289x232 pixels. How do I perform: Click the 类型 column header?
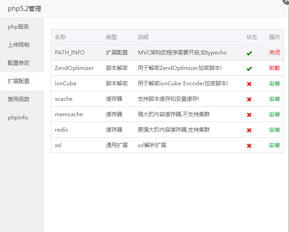coord(111,37)
